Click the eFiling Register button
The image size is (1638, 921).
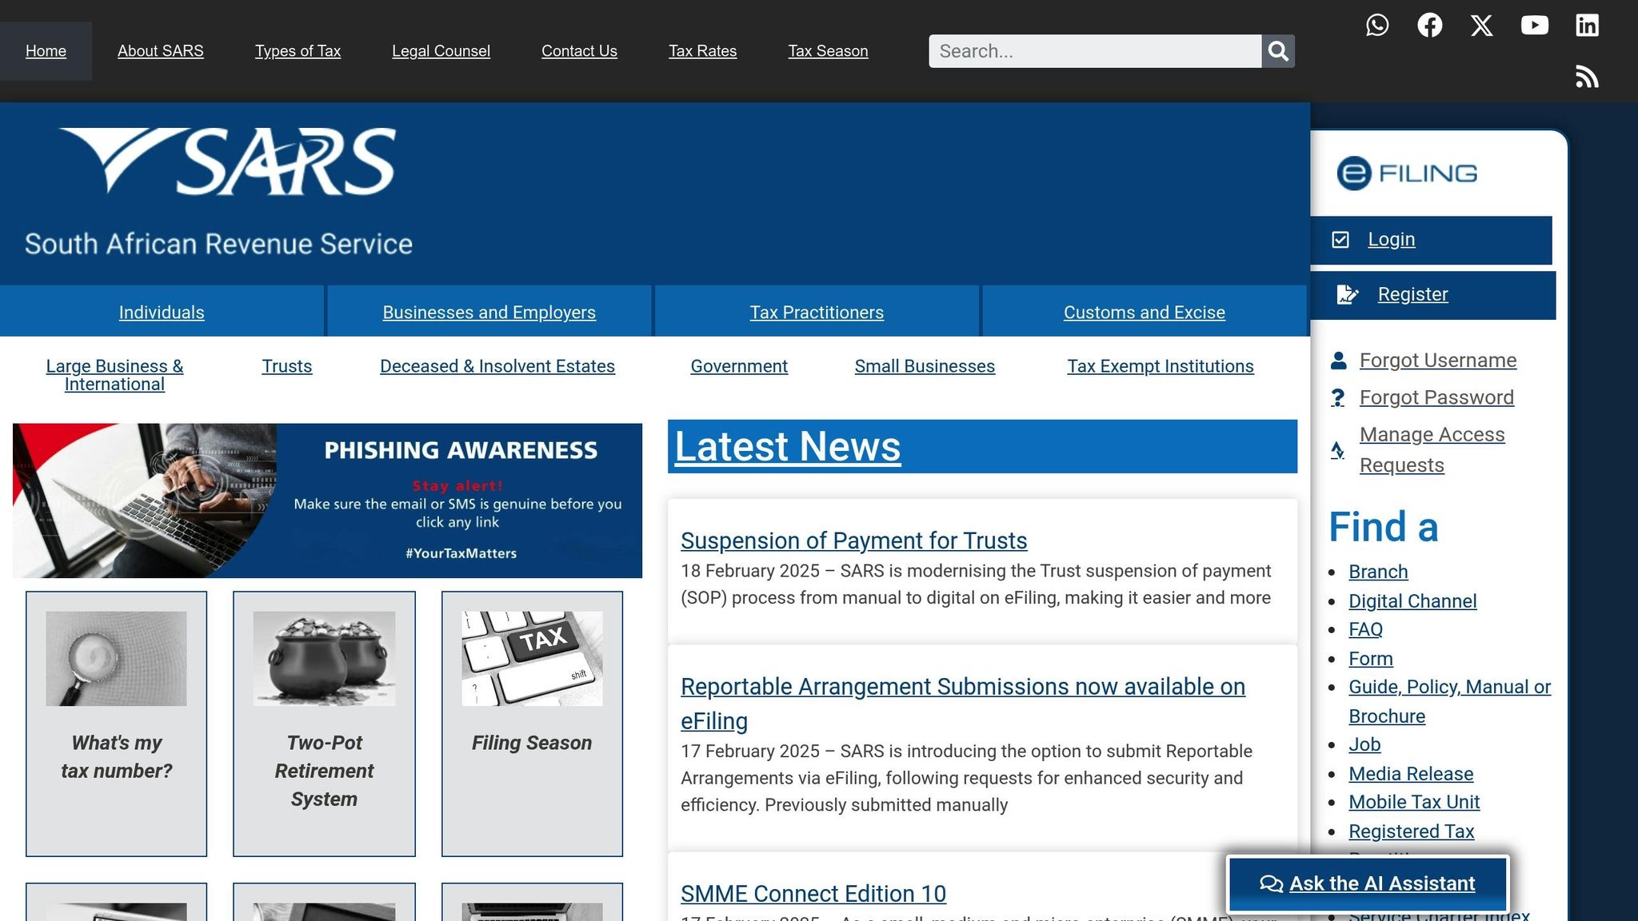(1433, 295)
